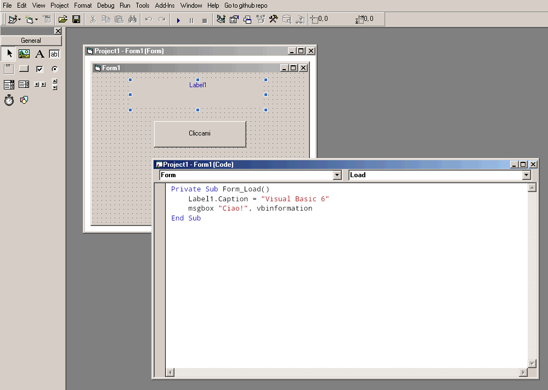548x390 pixels.
Task: Start the program with Run button
Action: [x=178, y=20]
